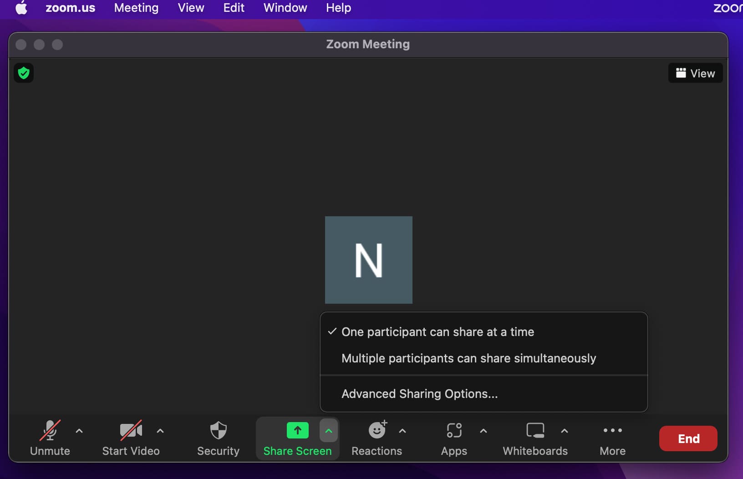Expand the chevron next to Whiteboards
The image size is (743, 479).
[x=565, y=431]
